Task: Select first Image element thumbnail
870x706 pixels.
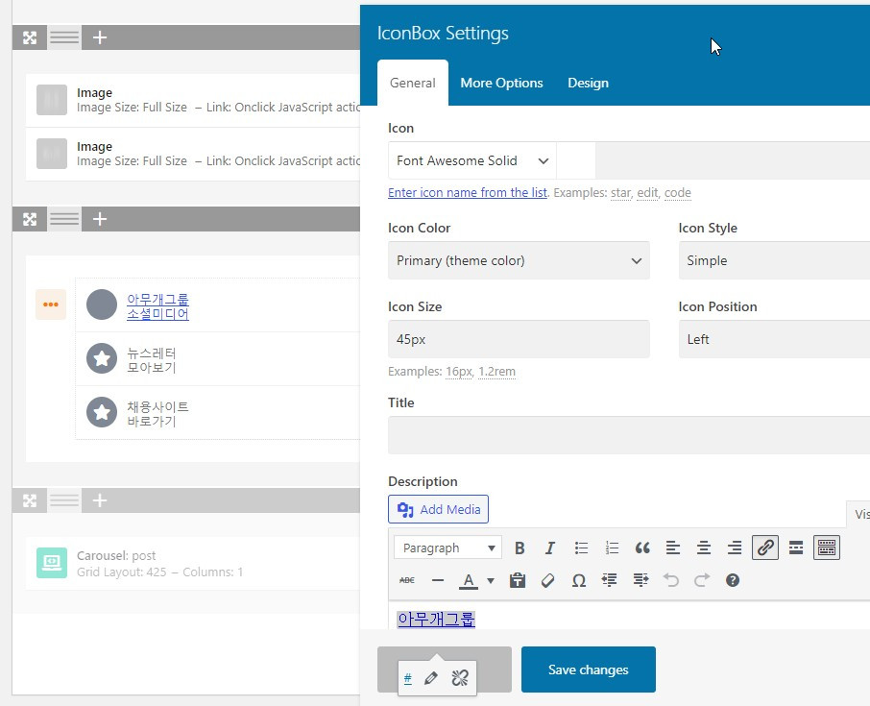Action: 52,100
